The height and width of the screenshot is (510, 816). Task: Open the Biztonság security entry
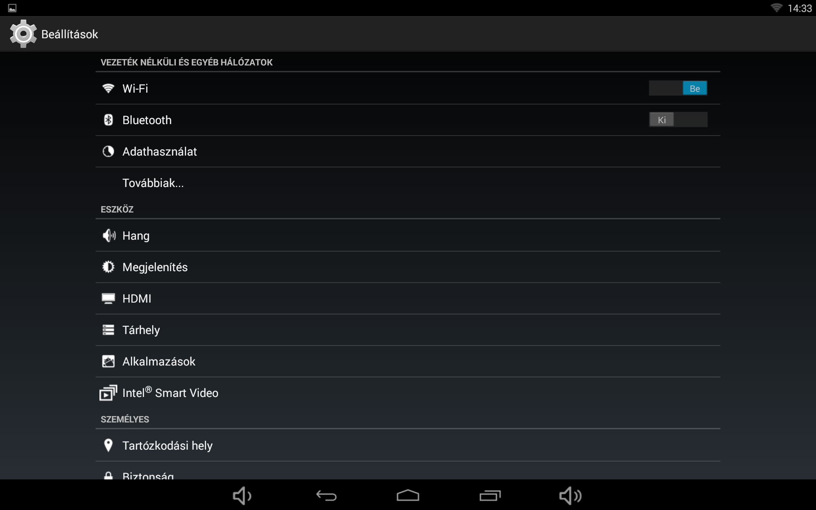coord(408,471)
